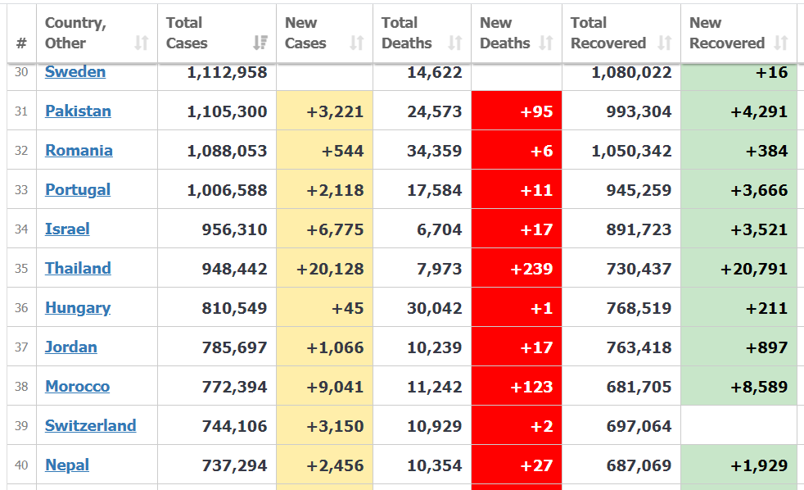Select Nepal new deaths +27
Image resolution: width=804 pixels, height=490 pixels.
click(537, 465)
